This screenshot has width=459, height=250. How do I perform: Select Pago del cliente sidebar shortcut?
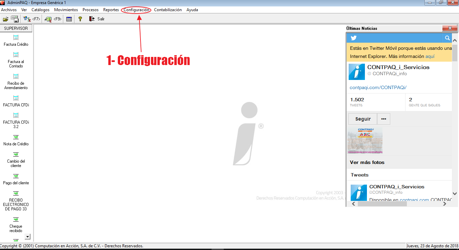[16, 179]
